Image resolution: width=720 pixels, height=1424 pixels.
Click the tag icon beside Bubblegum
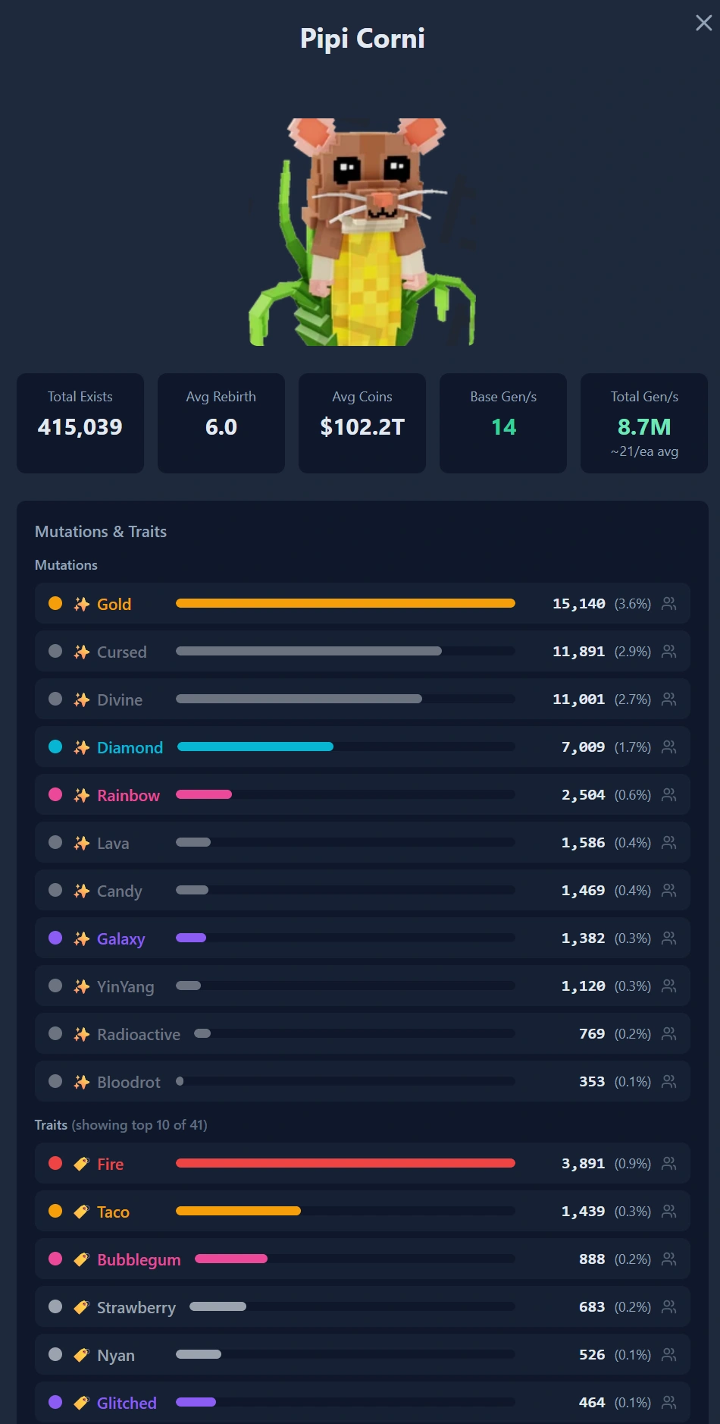tap(82, 1259)
